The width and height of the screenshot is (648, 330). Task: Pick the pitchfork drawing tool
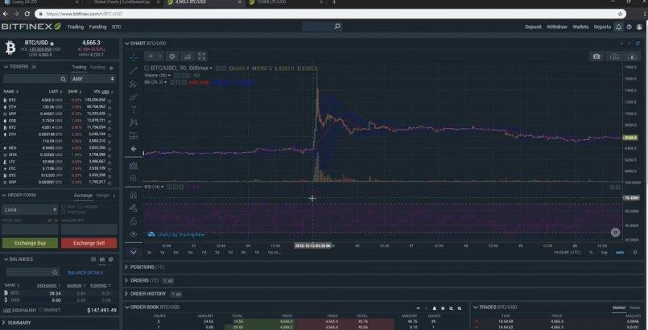coord(134,85)
